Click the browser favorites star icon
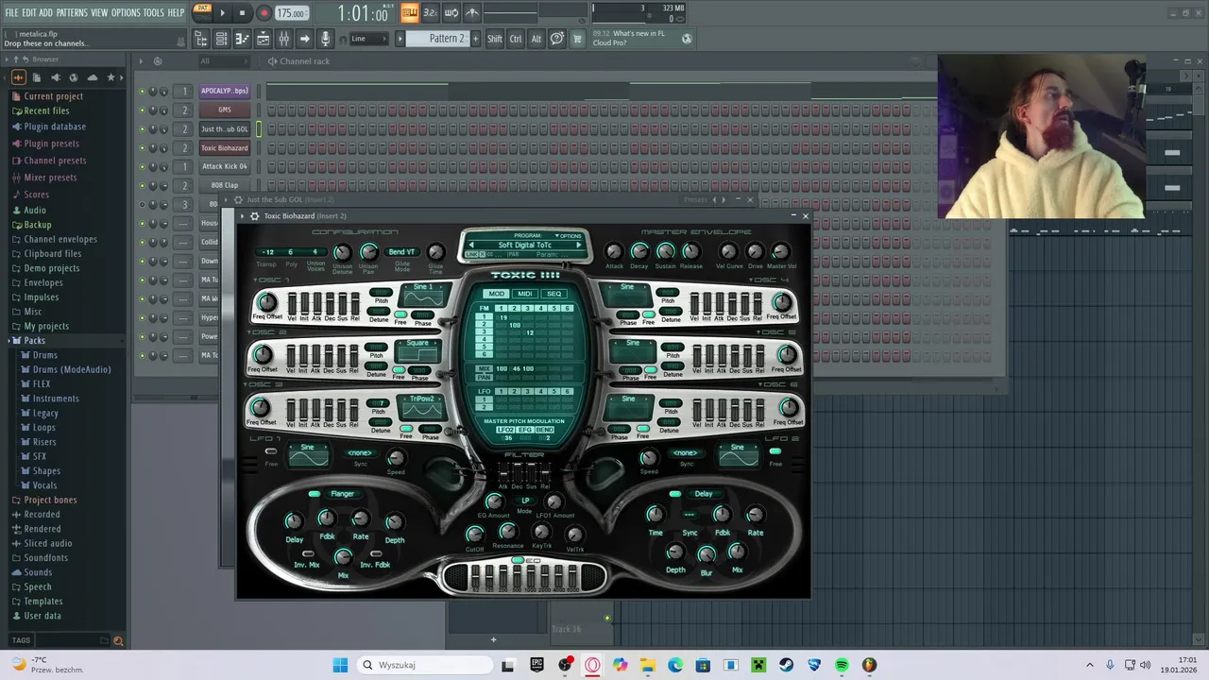Viewport: 1209px width, 680px height. (111, 77)
